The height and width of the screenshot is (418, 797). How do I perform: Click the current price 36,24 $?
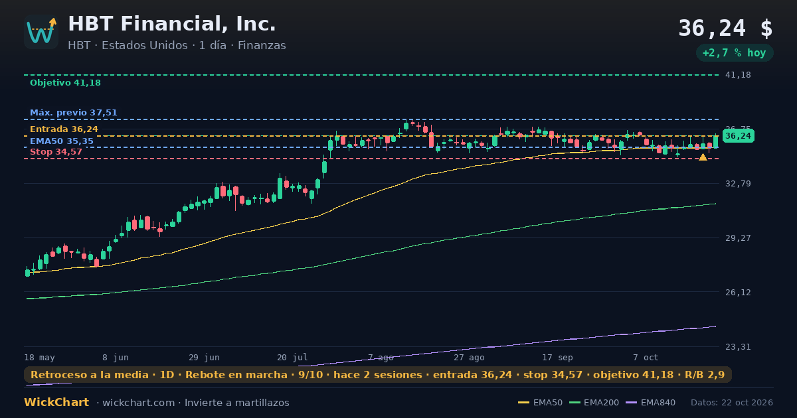(x=725, y=29)
